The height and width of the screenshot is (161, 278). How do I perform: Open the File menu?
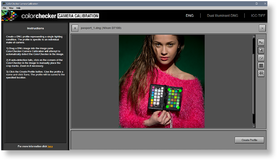pyautogui.click(x=4, y=8)
